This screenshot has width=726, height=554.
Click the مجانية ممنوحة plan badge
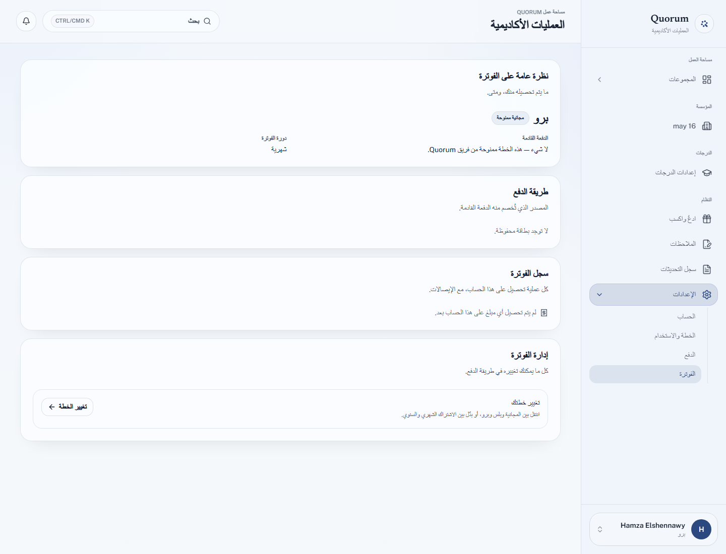pos(510,118)
